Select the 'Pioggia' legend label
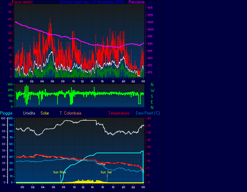 (x=6, y=113)
